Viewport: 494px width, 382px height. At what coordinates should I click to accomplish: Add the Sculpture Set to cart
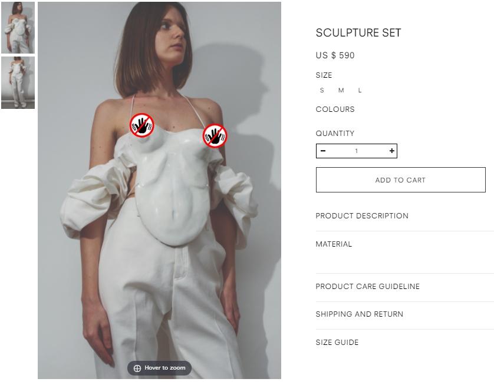pos(400,180)
